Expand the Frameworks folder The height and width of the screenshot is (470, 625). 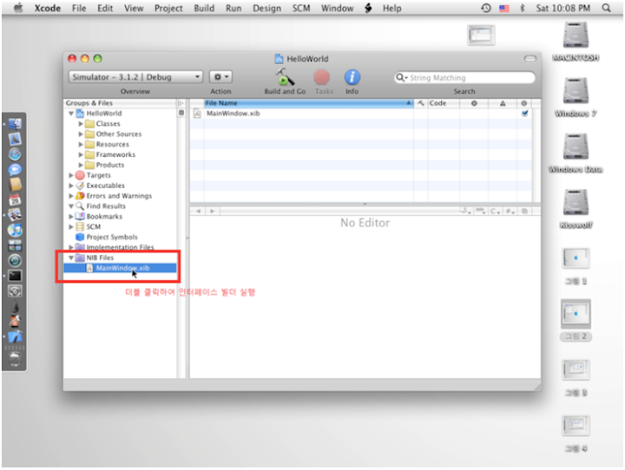tap(81, 154)
